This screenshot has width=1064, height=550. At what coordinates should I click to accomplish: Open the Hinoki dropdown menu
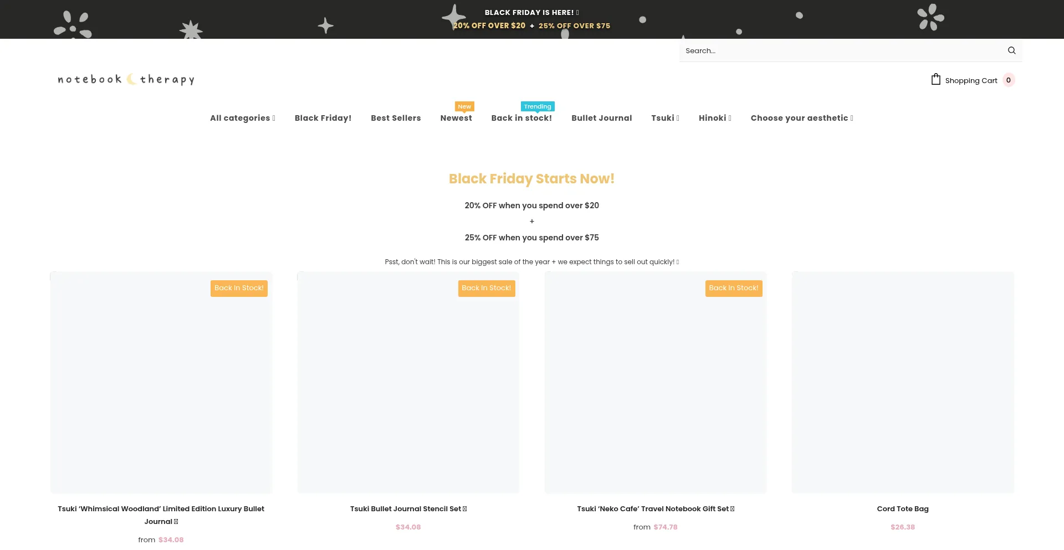tap(714, 118)
